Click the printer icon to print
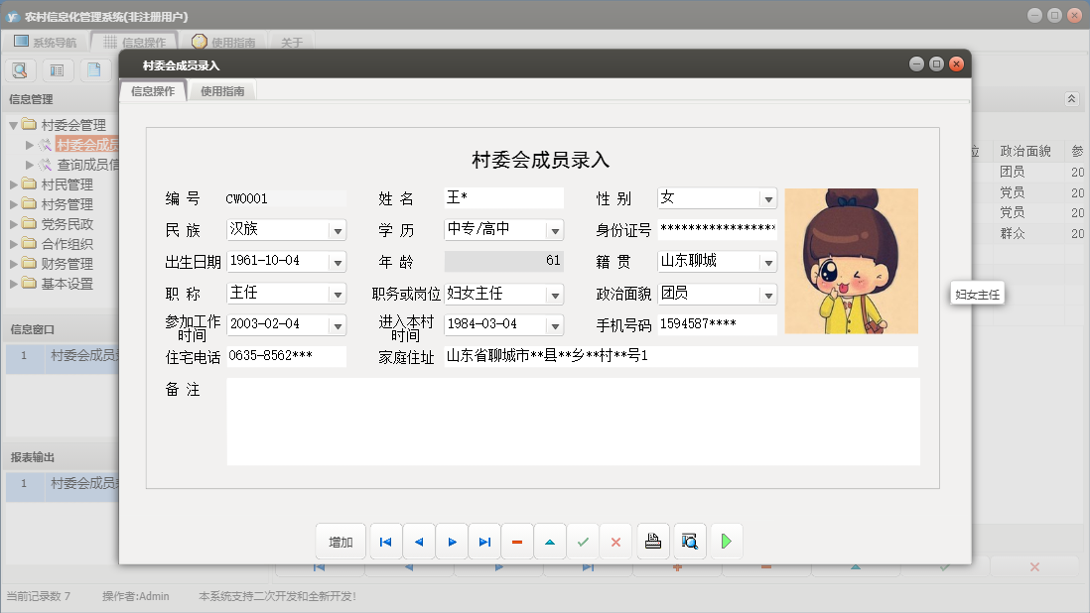The height and width of the screenshot is (613, 1090). pos(653,542)
